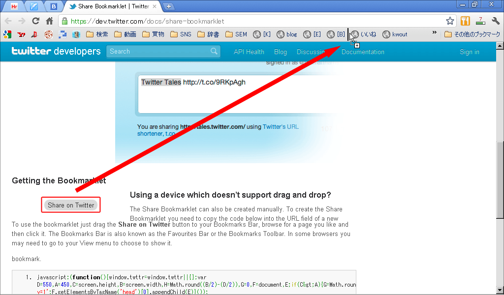504x295 pixels.
Task: Click the javascript bookmarklet code line
Action: click(196, 284)
